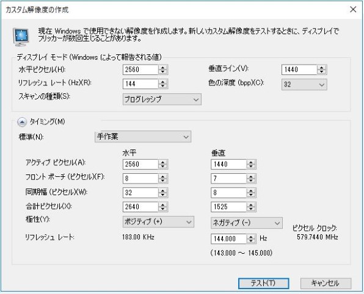Click the vertical sync width field showing 8

coord(228,193)
